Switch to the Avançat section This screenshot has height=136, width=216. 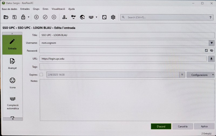12,64
